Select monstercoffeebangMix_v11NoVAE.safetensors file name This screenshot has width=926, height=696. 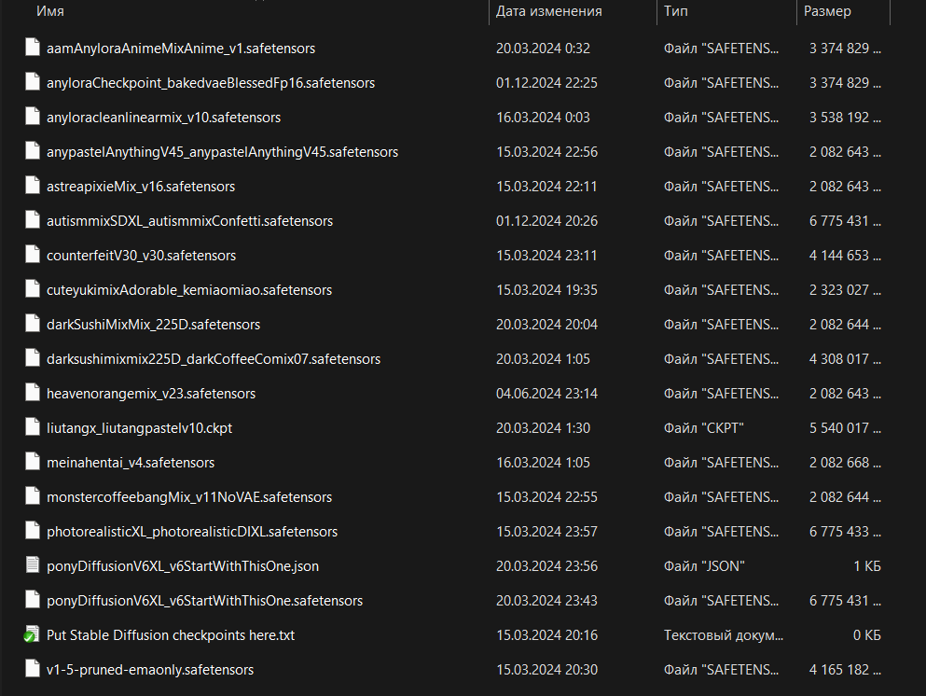click(189, 497)
